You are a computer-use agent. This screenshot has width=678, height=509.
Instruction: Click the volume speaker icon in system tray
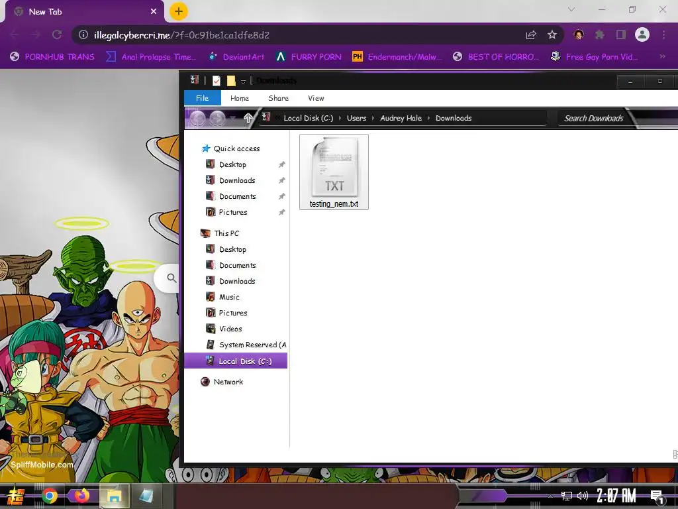583,496
